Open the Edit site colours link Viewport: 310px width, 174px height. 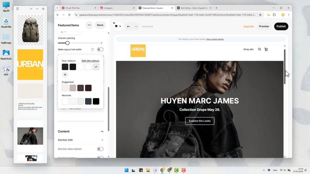point(90,61)
